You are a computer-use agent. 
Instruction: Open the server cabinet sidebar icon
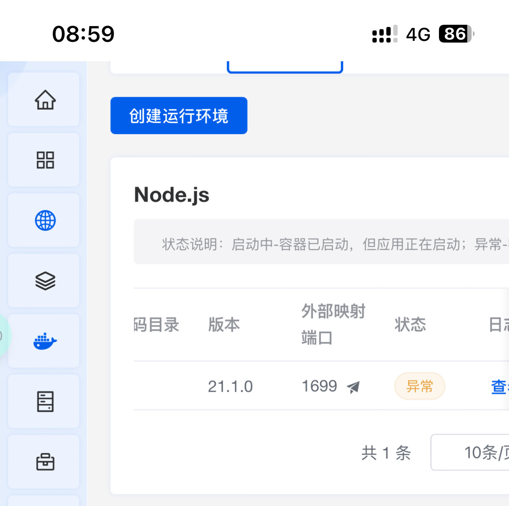pyautogui.click(x=45, y=402)
